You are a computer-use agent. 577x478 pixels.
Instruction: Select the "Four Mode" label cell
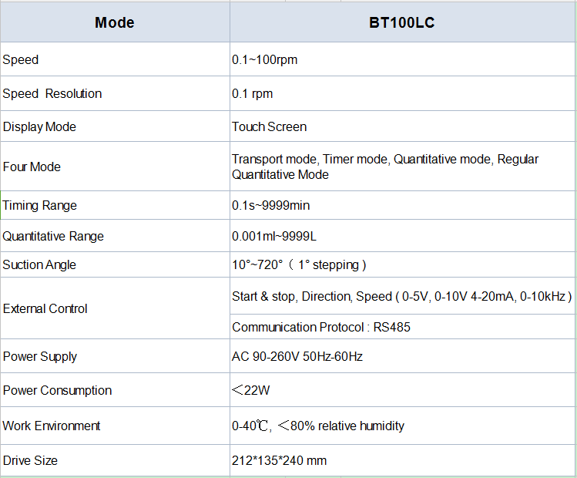pyautogui.click(x=32, y=167)
